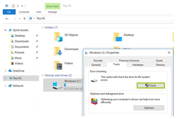Select Quick access in navigation pane

[21, 30]
